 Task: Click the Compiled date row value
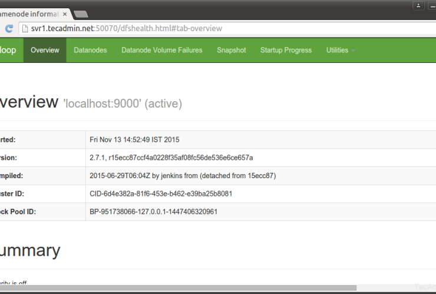[x=183, y=175]
